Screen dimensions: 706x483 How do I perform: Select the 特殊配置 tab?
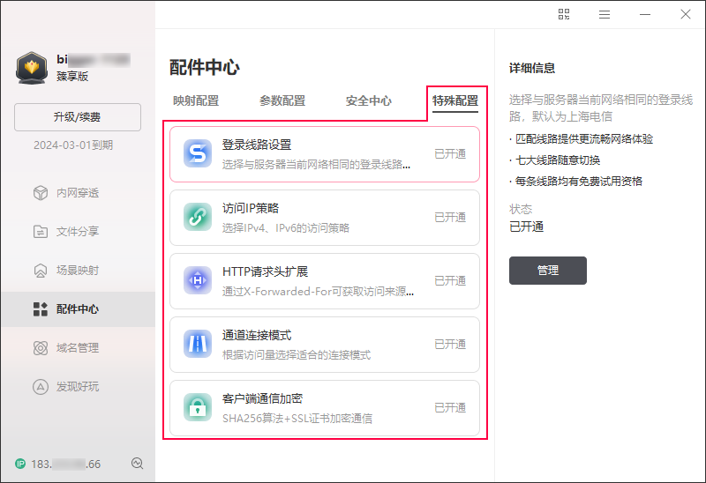click(455, 100)
